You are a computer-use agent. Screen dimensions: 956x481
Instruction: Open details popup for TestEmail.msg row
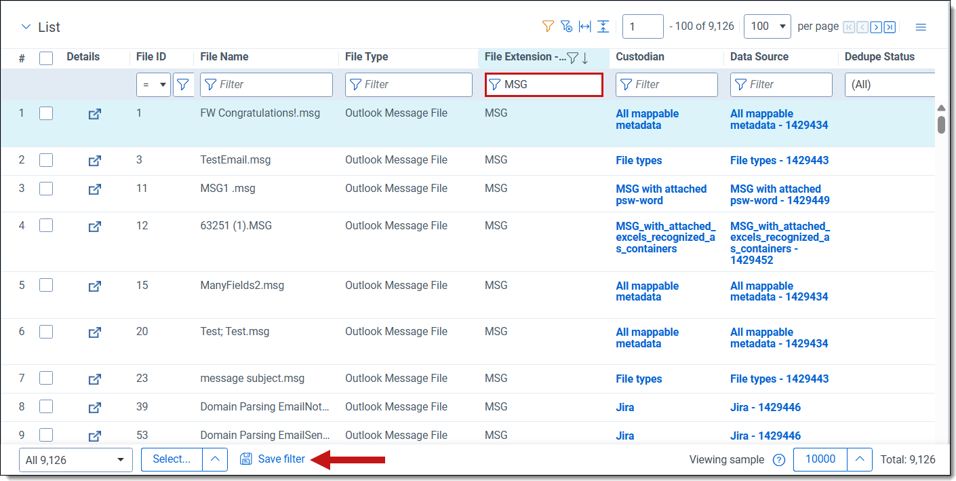95,161
